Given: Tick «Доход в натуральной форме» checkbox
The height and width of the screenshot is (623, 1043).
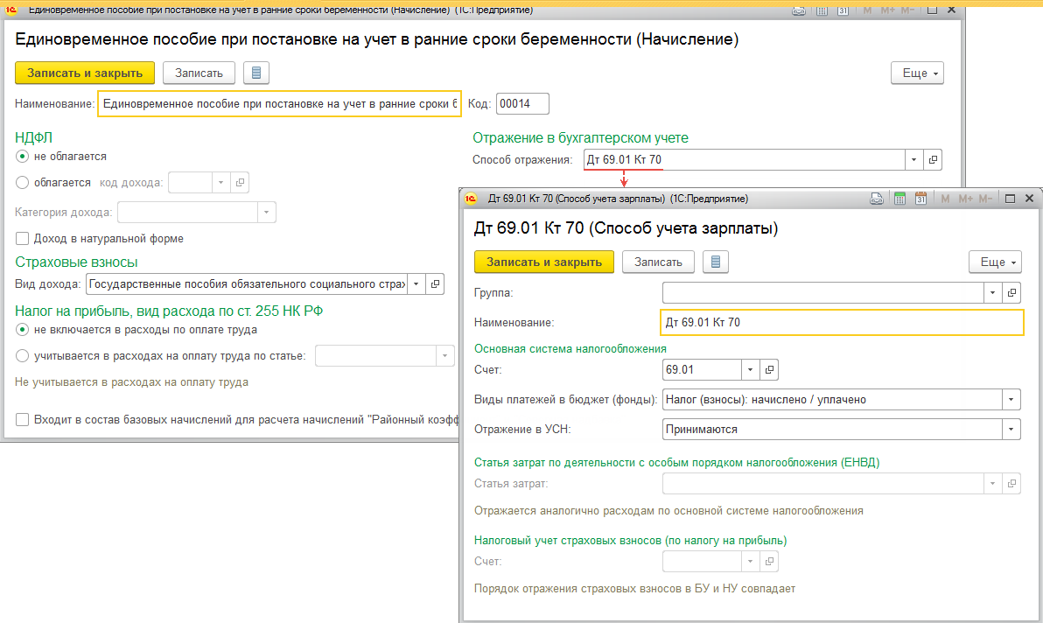Looking at the screenshot, I should pyautogui.click(x=22, y=238).
